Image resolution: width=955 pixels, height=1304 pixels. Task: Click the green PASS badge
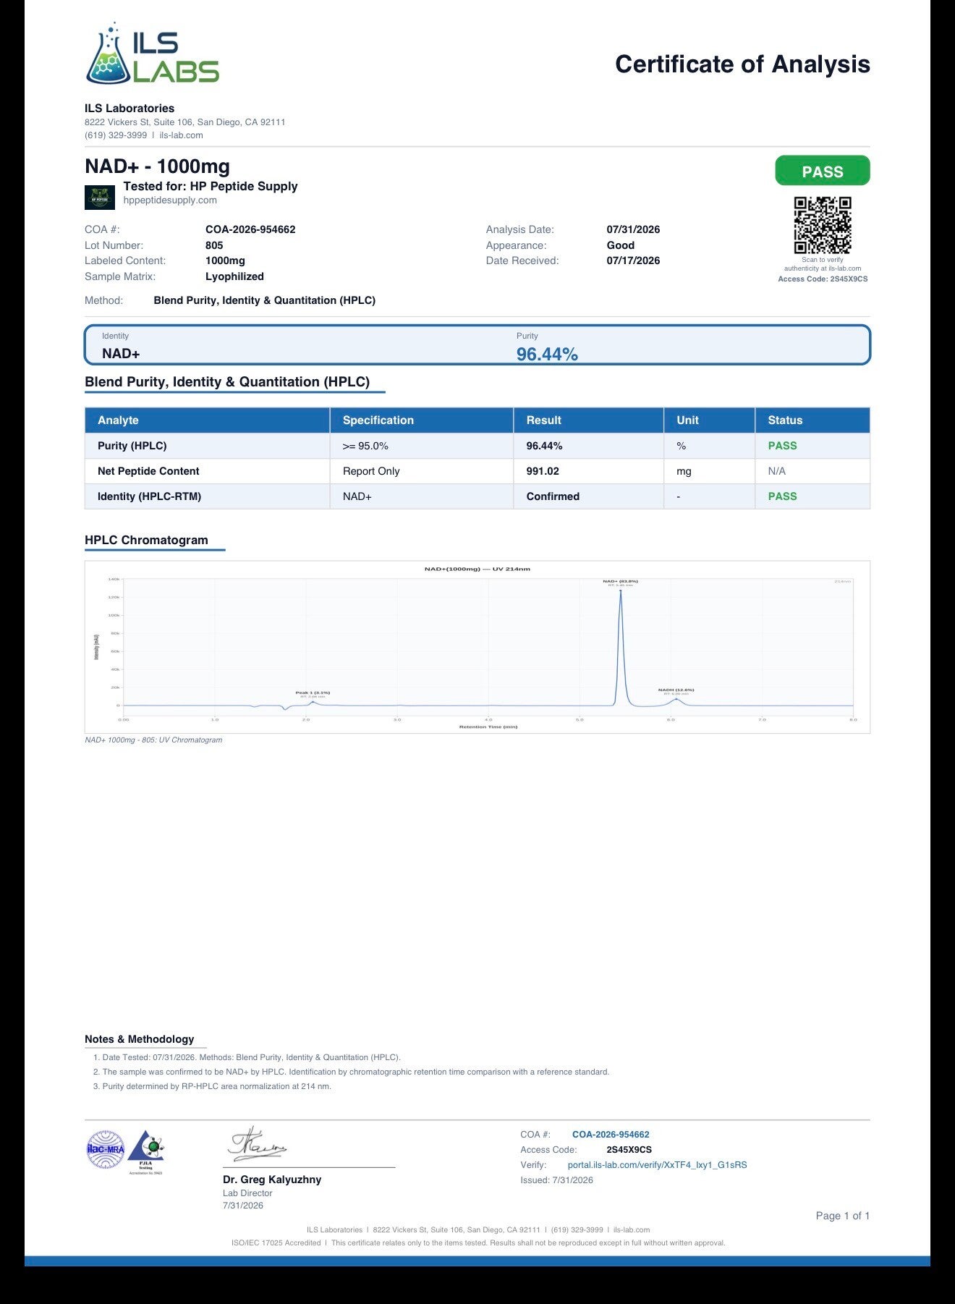[823, 172]
